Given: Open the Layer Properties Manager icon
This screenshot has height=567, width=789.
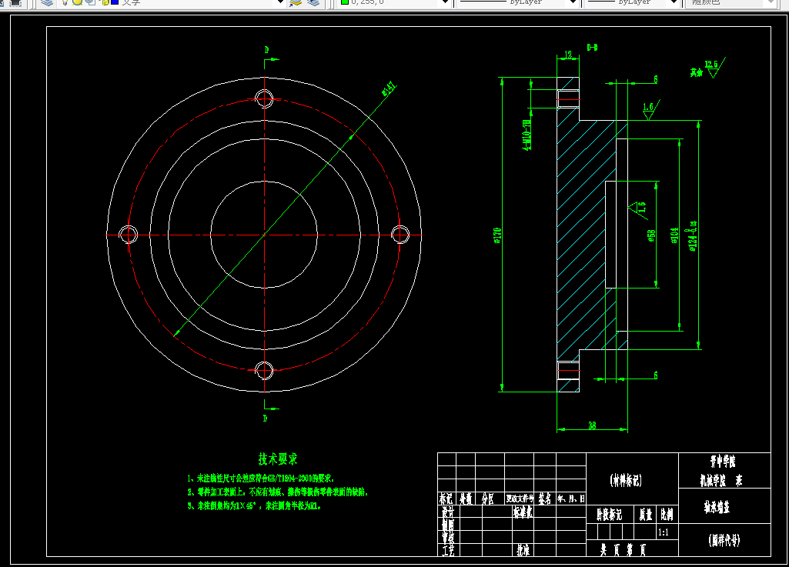Looking at the screenshot, I should tap(47, 2).
